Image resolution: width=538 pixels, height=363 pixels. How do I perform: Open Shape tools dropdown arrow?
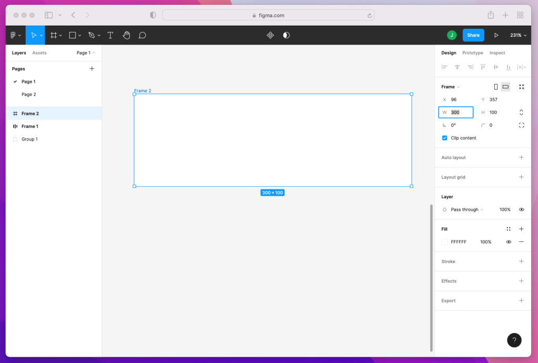[x=80, y=35]
